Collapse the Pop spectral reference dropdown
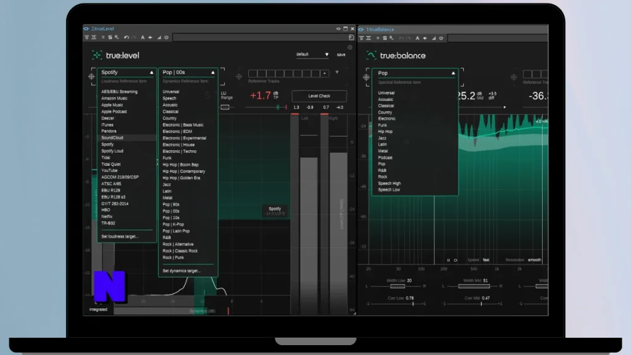Viewport: 631px width, 355px height. point(453,73)
